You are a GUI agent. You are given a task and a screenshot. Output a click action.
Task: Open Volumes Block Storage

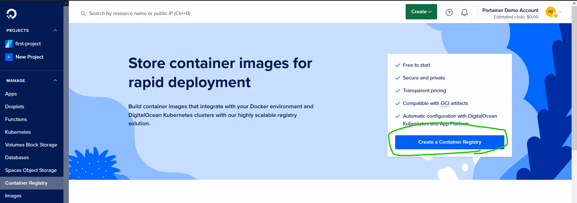pyautogui.click(x=31, y=145)
